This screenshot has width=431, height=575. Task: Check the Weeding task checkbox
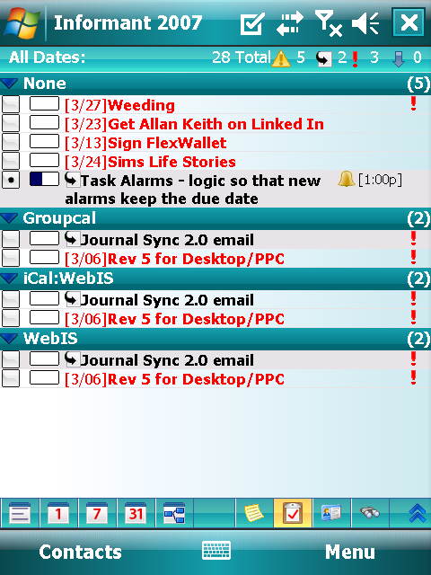(x=11, y=104)
